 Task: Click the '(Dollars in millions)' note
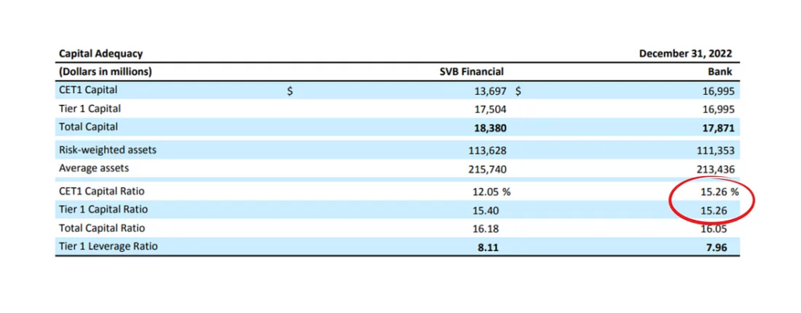tap(106, 72)
